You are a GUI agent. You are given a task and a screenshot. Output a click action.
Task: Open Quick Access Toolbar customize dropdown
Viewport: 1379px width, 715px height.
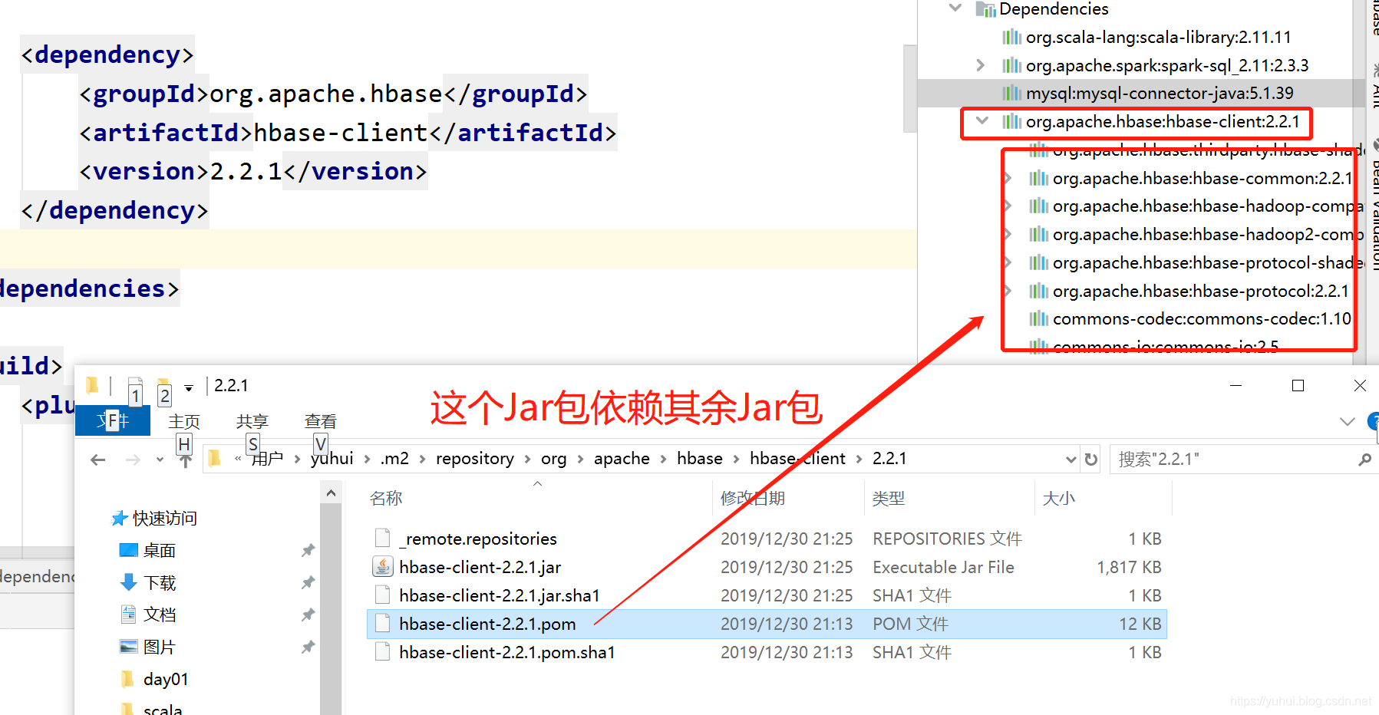pyautogui.click(x=189, y=388)
